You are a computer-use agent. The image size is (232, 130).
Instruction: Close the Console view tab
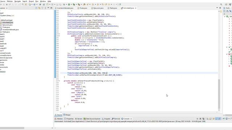pyautogui.click(x=131, y=119)
